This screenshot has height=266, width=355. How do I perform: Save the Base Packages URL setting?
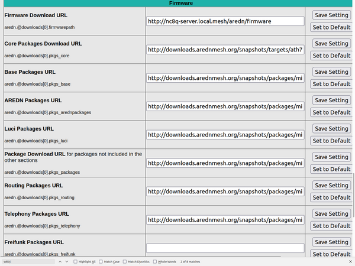click(331, 72)
